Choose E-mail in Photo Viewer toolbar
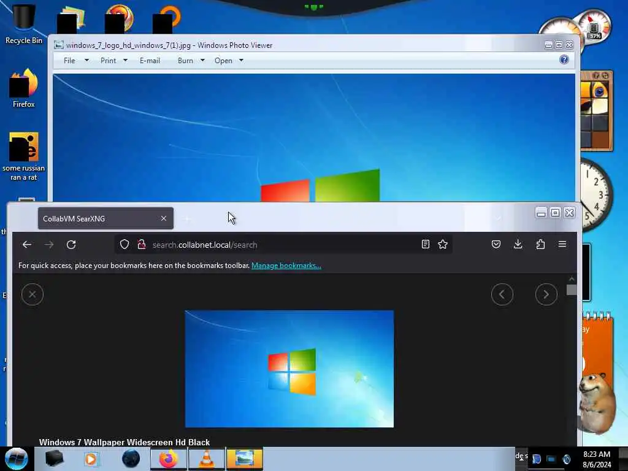Screen dimensions: 628x471 150,61
